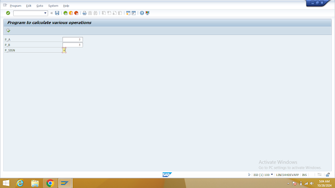Click the P_A input field

click(73, 40)
